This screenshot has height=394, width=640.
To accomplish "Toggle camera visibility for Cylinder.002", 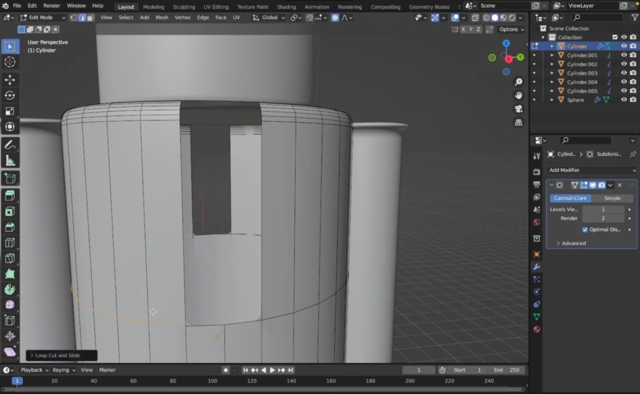I will [x=632, y=64].
